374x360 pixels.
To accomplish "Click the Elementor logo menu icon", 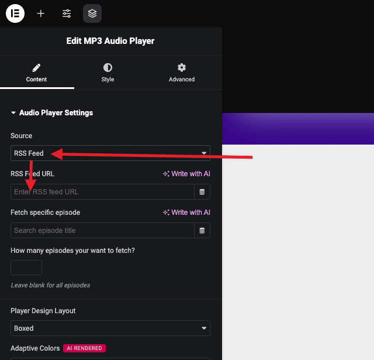I will pyautogui.click(x=15, y=13).
